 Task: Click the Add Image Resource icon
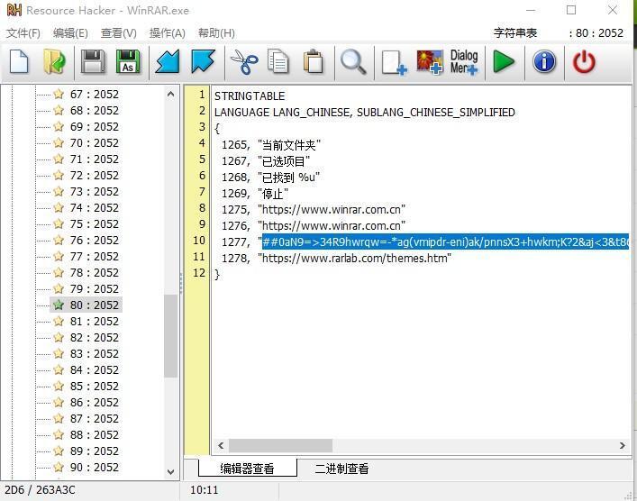429,62
